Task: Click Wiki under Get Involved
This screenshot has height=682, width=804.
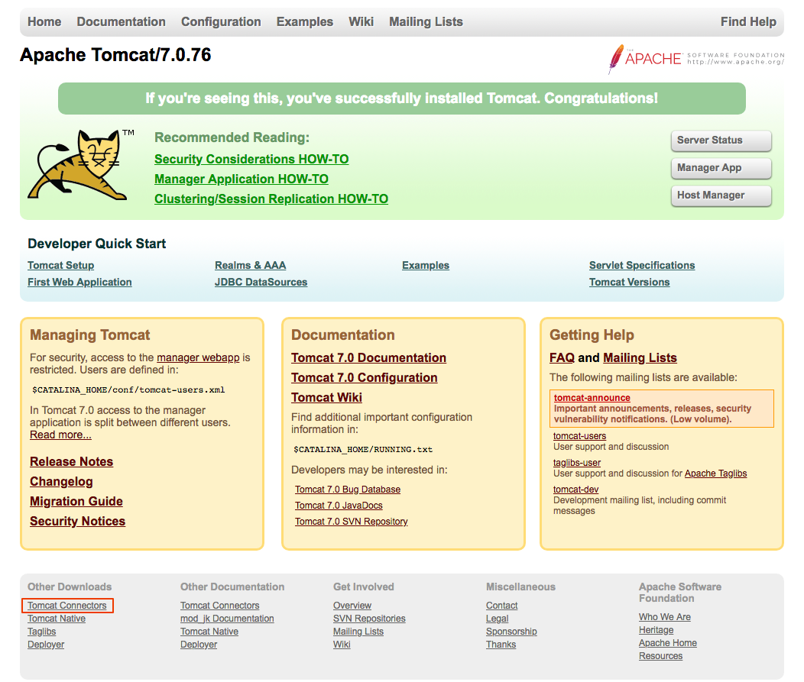Action: pos(342,645)
